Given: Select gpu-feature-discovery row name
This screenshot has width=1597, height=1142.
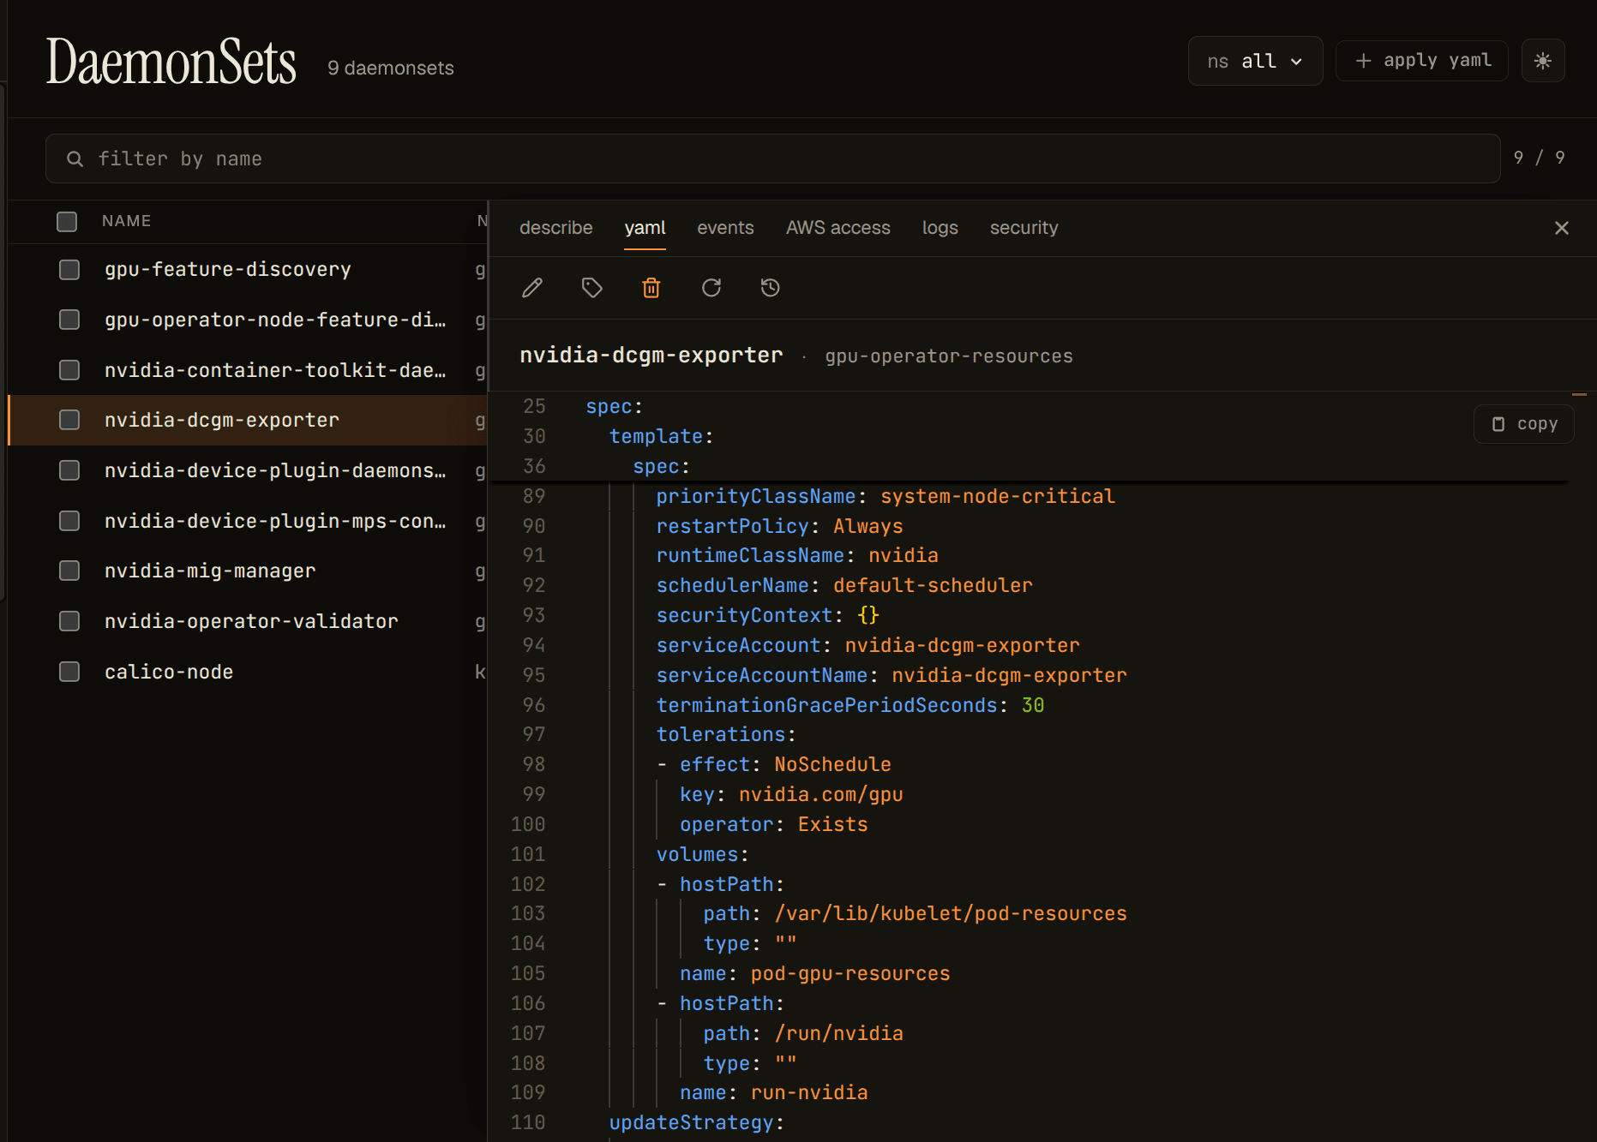Looking at the screenshot, I should [228, 270].
